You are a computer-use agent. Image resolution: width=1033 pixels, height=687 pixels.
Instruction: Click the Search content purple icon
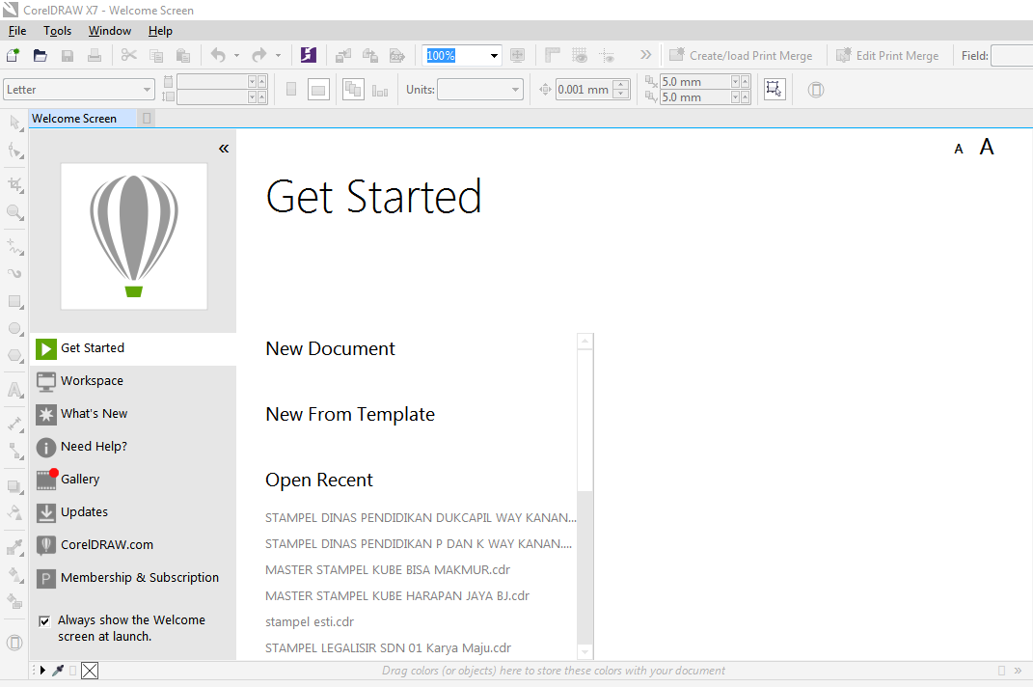tap(309, 55)
